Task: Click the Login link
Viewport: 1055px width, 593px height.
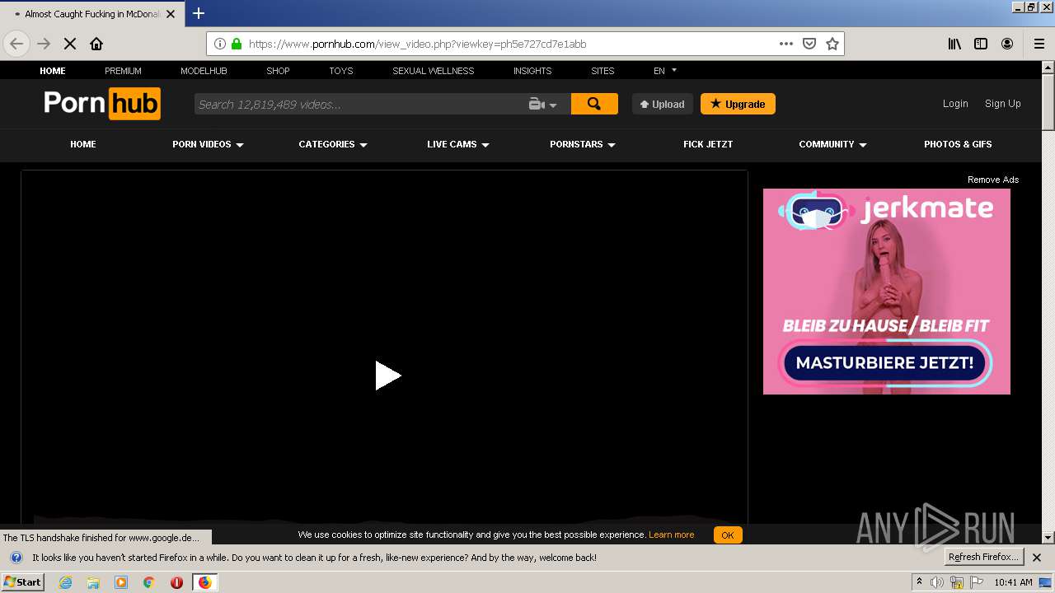Action: [955, 104]
